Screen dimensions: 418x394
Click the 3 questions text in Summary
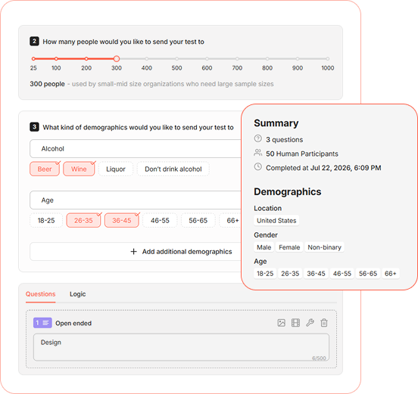pos(285,139)
